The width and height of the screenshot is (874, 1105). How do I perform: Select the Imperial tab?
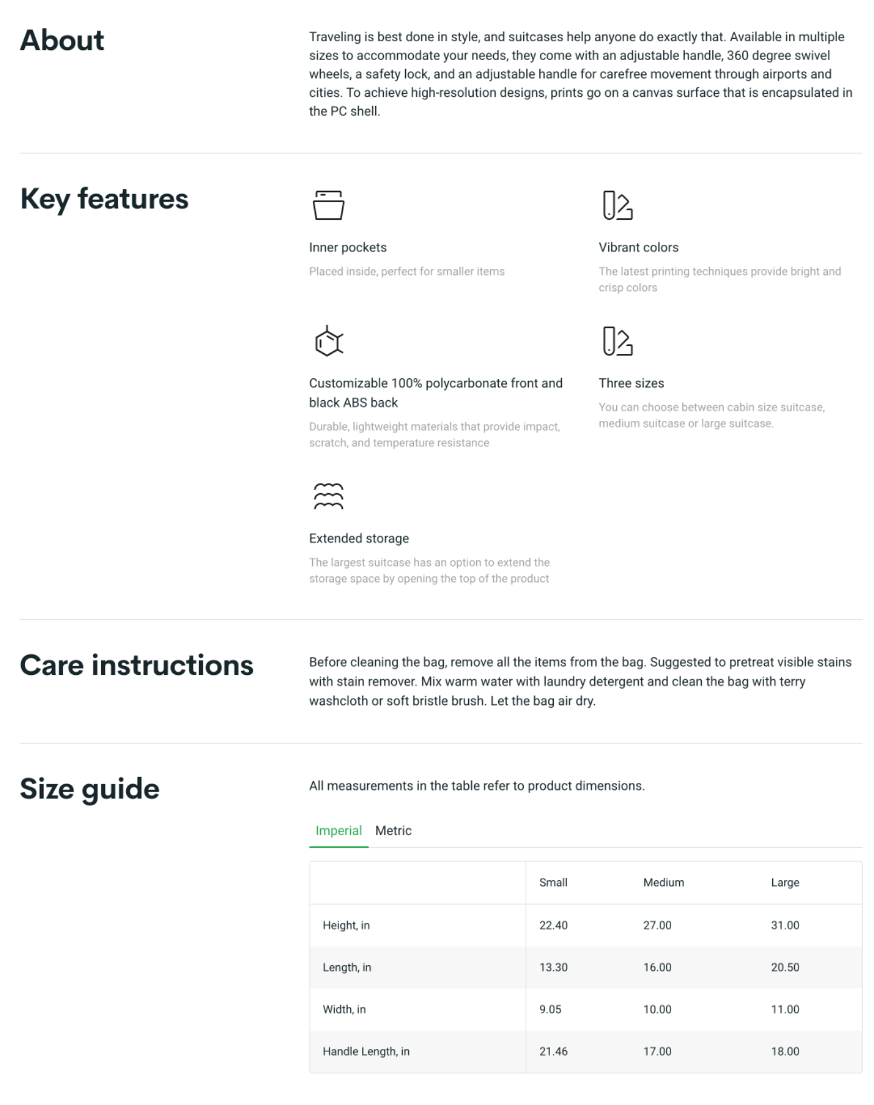click(x=338, y=830)
